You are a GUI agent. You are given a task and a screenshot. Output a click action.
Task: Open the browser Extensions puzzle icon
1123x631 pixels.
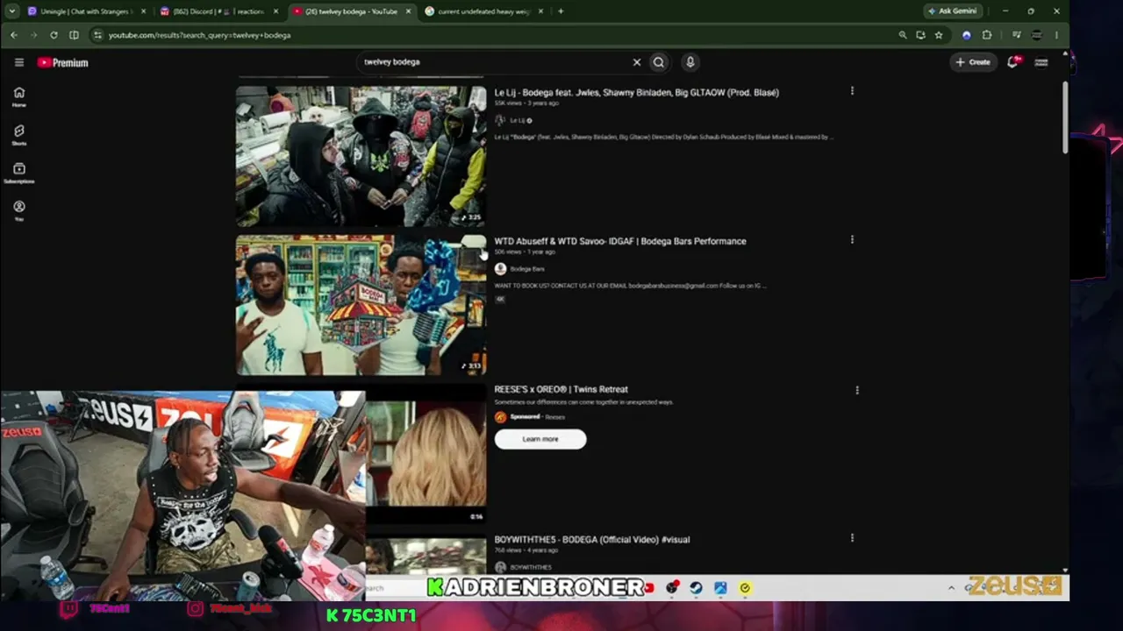(x=987, y=35)
